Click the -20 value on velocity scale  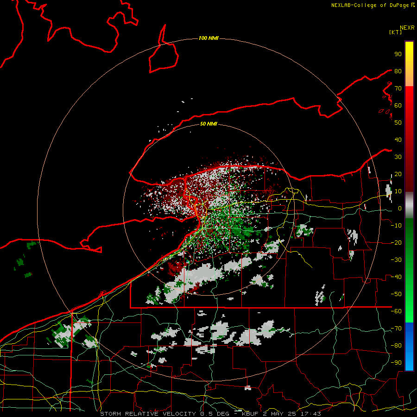pos(396,242)
